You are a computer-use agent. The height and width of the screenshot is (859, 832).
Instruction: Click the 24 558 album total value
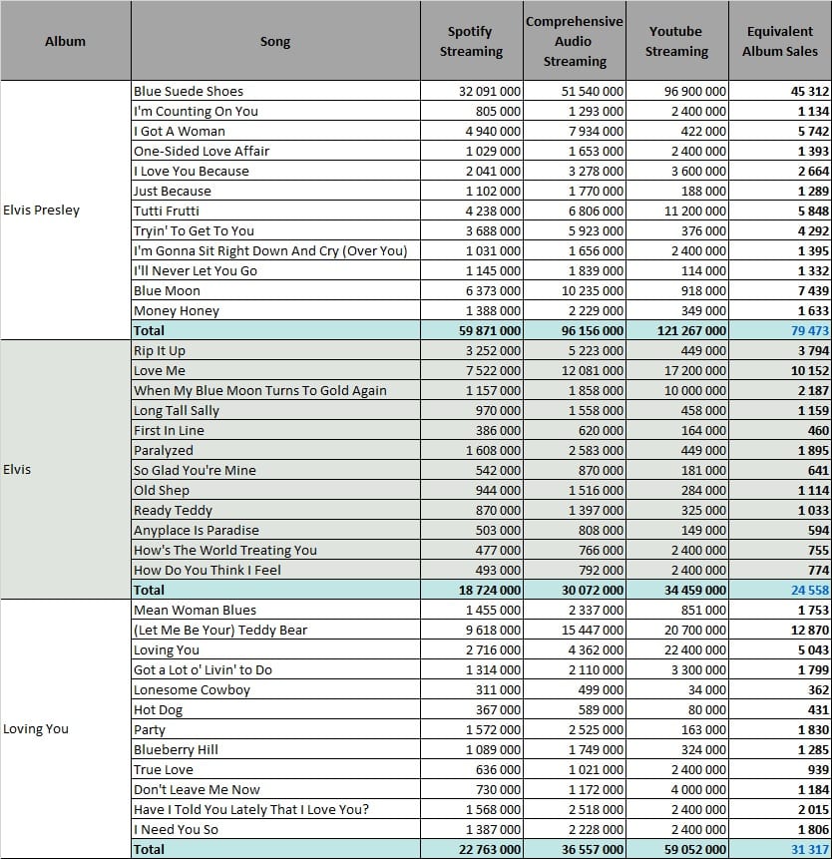point(780,590)
